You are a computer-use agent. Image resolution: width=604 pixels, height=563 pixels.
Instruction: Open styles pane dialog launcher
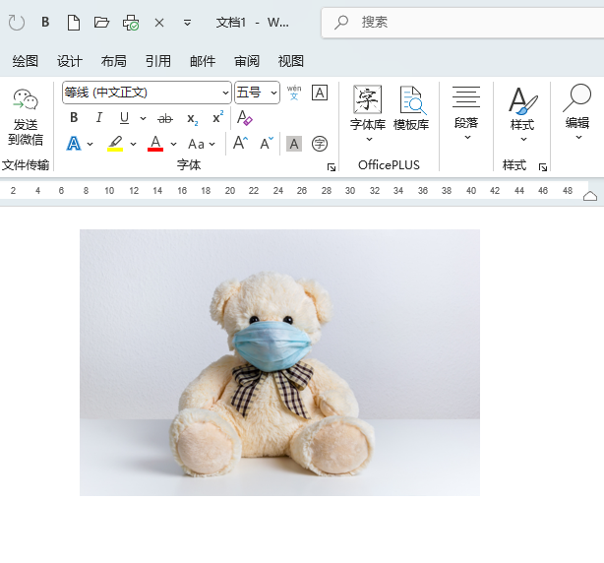[x=543, y=167]
